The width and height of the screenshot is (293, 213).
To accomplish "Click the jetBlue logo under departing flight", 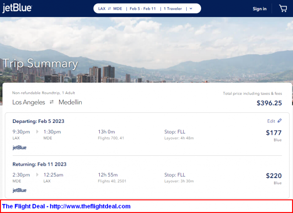I will pyautogui.click(x=19, y=147).
